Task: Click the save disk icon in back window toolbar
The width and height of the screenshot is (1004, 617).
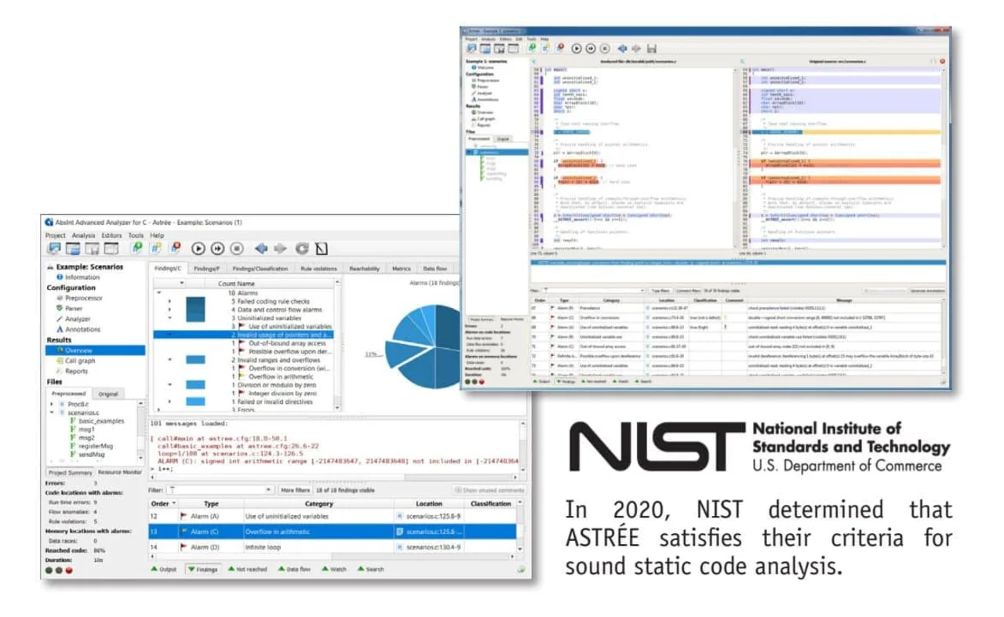Action: [x=651, y=48]
